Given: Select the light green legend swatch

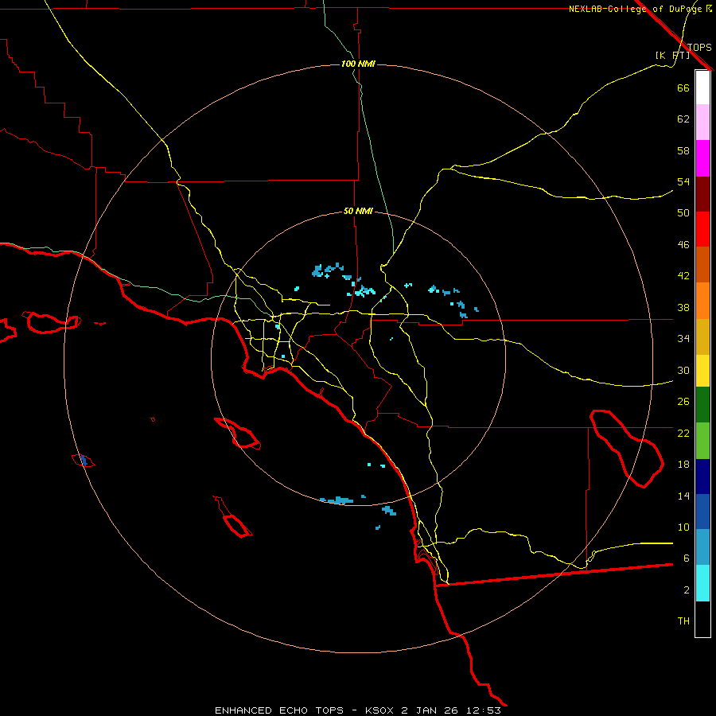Looking at the screenshot, I should (x=702, y=441).
